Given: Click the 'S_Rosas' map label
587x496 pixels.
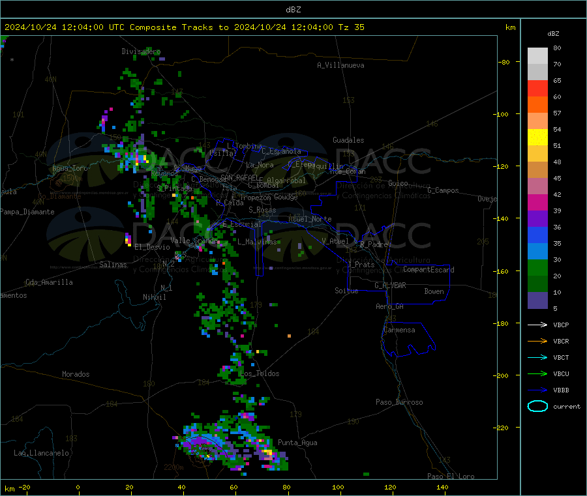Looking at the screenshot, I should click(x=262, y=210).
